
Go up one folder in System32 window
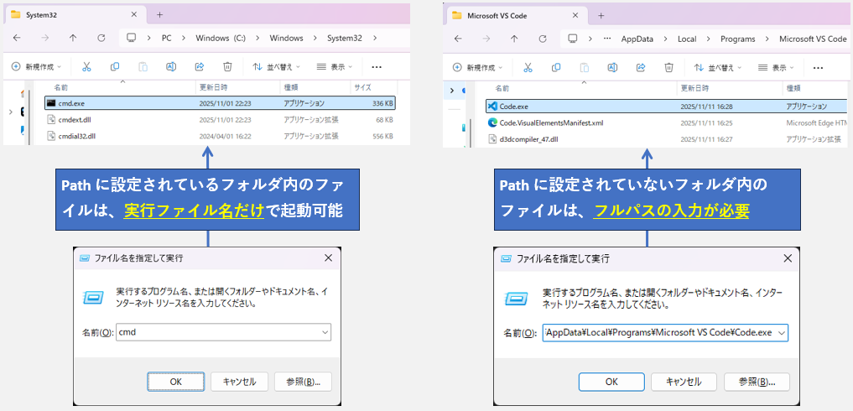[x=73, y=38]
